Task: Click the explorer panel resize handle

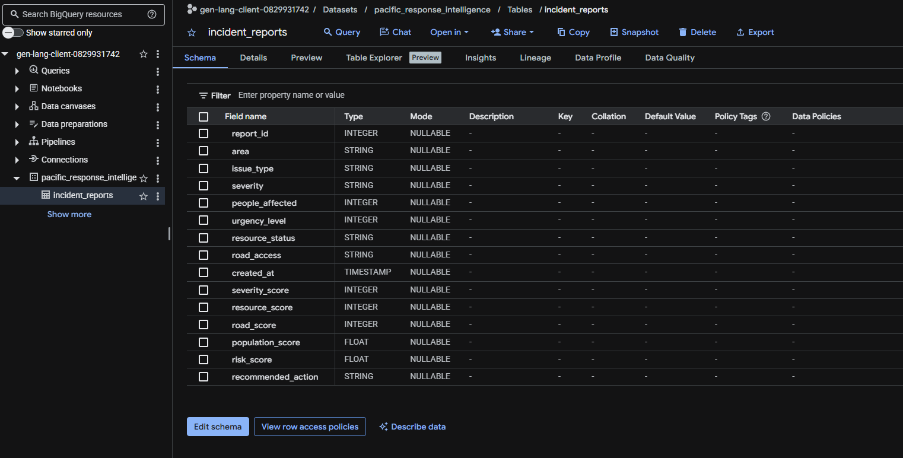Action: [x=169, y=234]
